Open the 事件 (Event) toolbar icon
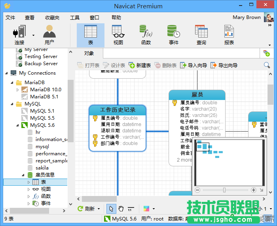The height and width of the screenshot is (226, 277). point(174,35)
